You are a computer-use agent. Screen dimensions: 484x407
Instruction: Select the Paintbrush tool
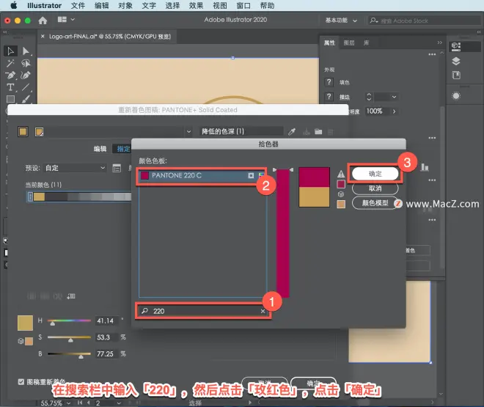26,99
